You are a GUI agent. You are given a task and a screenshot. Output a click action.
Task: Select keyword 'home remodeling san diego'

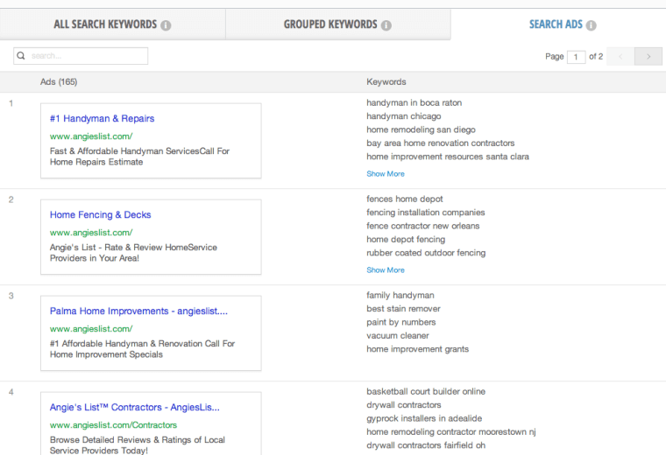click(421, 129)
